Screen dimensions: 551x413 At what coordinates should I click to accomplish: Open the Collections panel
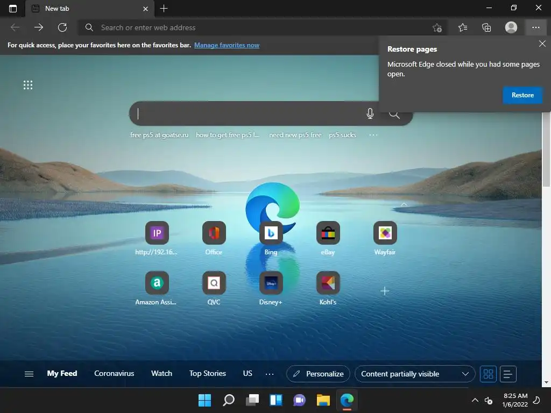486,27
